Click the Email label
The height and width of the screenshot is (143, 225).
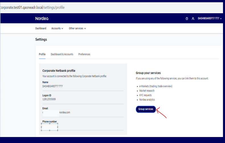pyautogui.click(x=45, y=108)
